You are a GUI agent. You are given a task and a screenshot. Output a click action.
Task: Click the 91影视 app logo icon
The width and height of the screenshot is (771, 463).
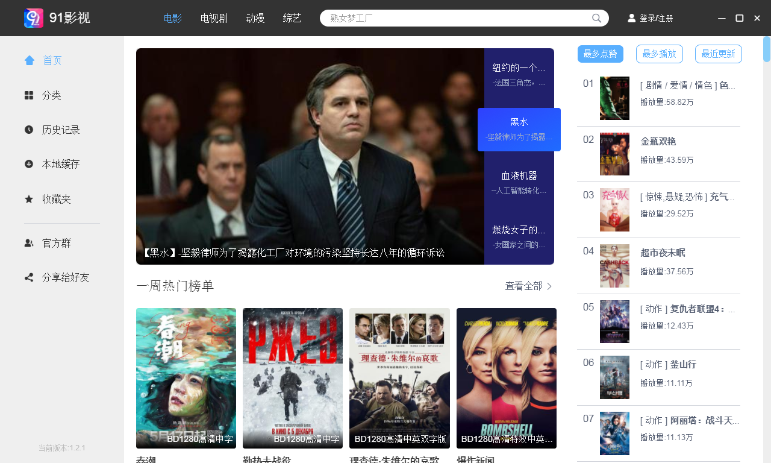click(x=34, y=18)
